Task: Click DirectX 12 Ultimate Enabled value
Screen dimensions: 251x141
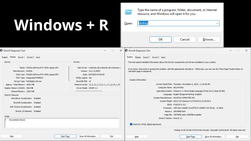Action: (x=37, y=111)
